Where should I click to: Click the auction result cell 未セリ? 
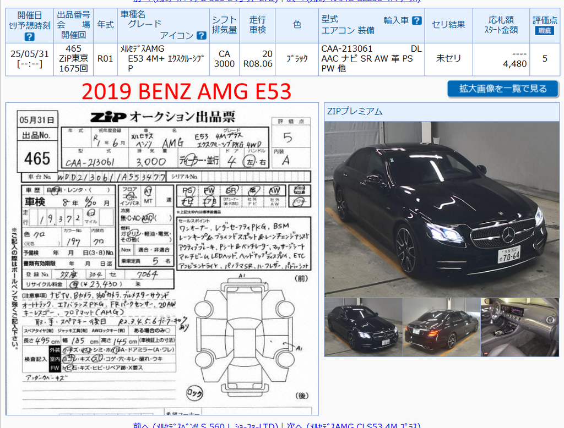pos(448,59)
